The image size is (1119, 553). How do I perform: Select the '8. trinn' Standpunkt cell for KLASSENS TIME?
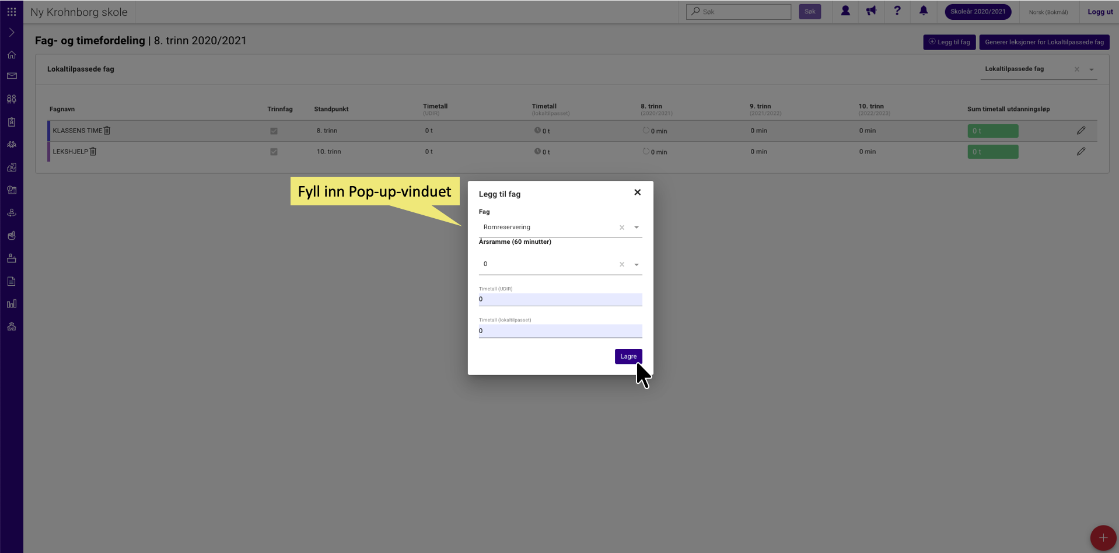click(x=327, y=131)
